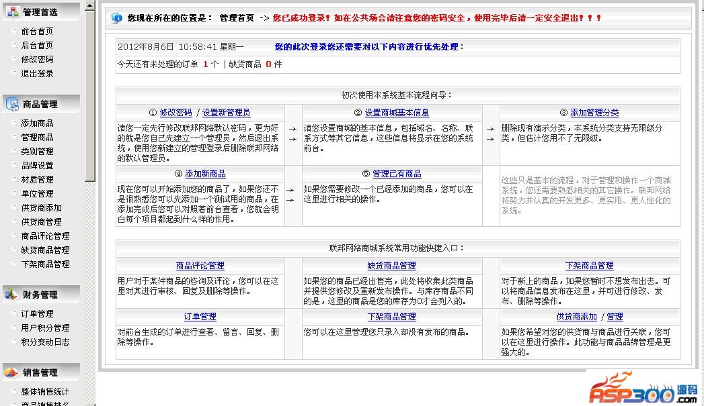Select 修改密码 in the sidebar menu

37,59
